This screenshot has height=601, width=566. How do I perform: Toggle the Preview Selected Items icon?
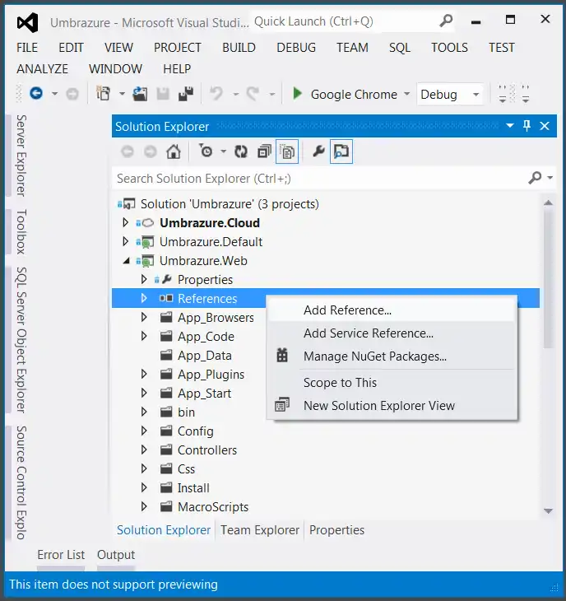point(341,151)
